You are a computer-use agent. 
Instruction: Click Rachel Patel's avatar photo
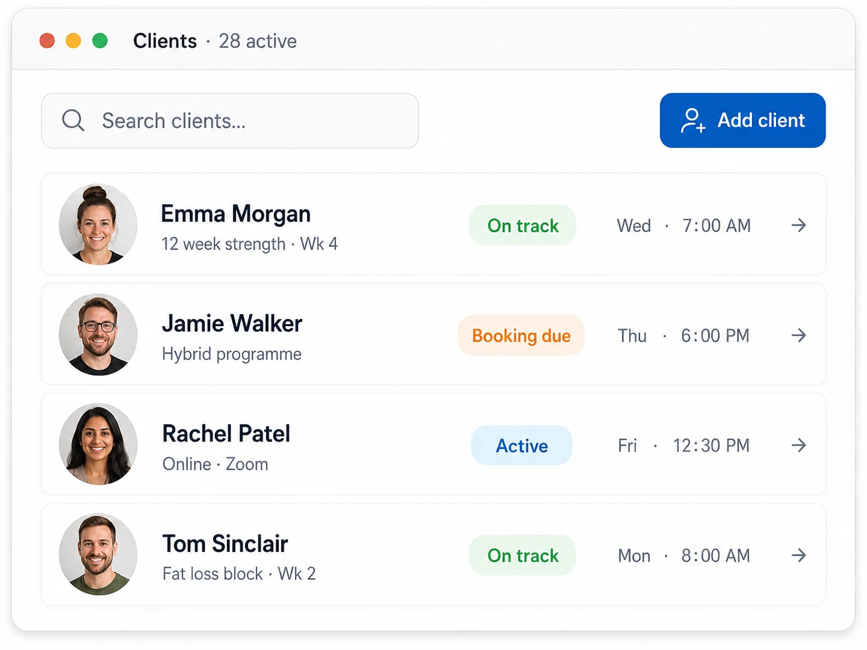coord(98,444)
